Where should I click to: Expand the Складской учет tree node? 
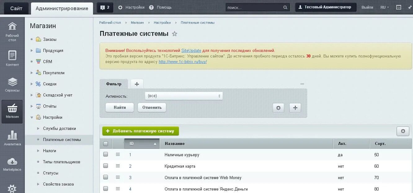[32, 95]
